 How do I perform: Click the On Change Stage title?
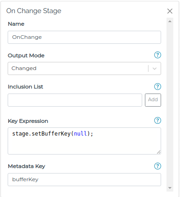point(34,11)
